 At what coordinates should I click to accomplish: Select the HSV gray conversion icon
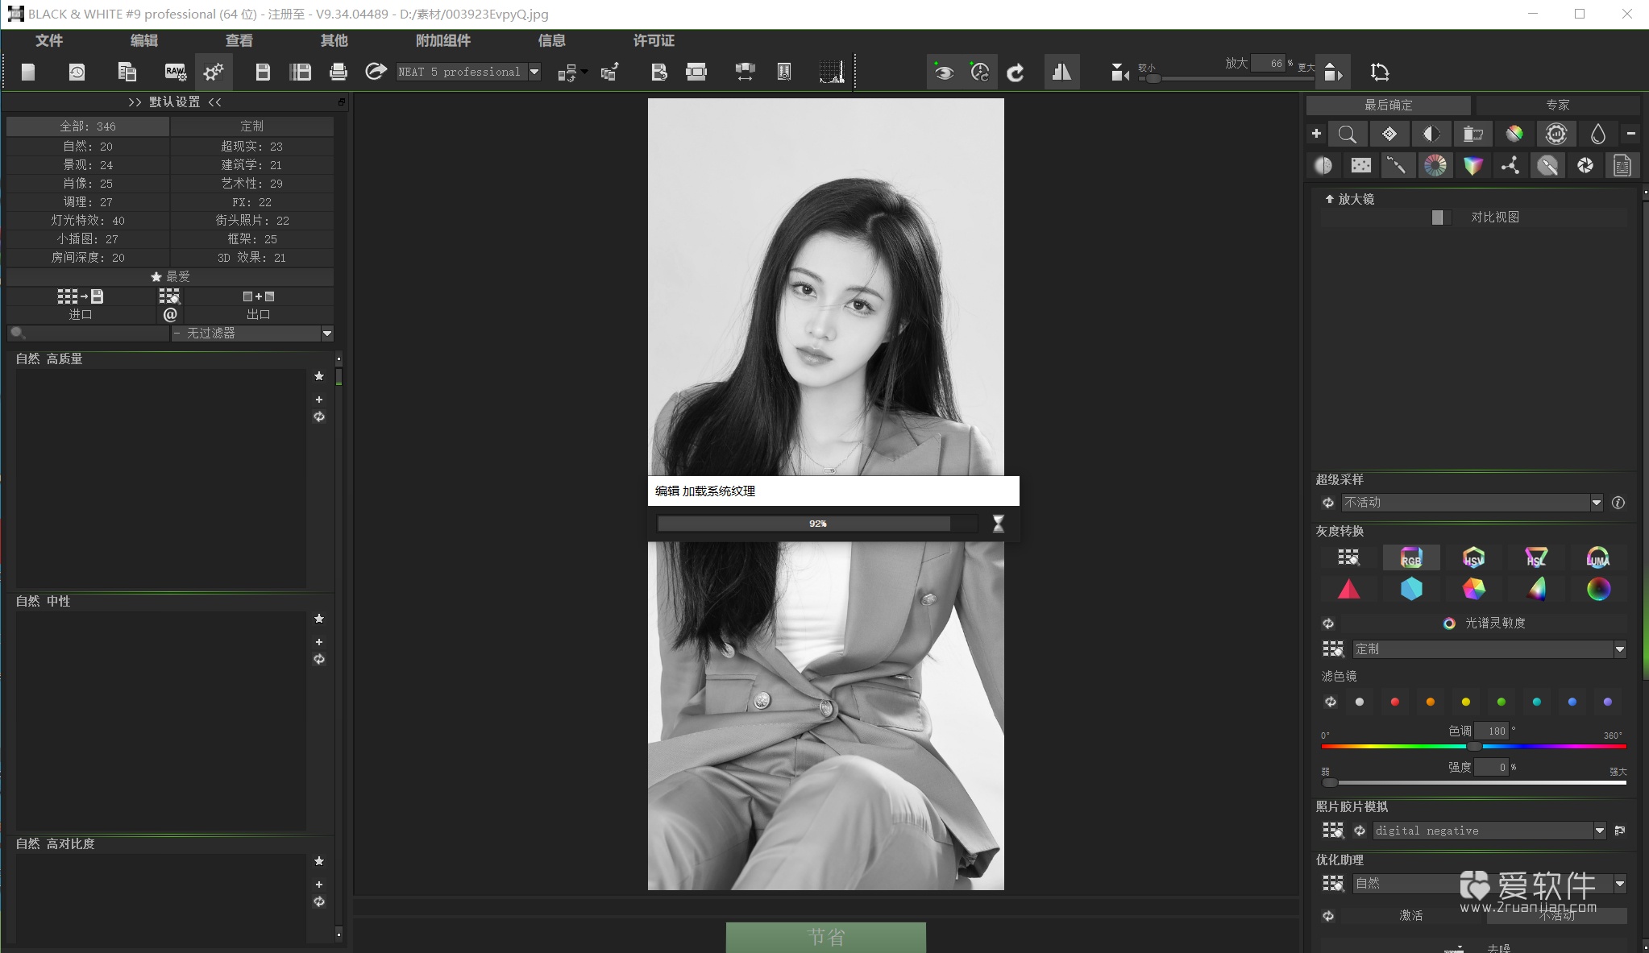tap(1473, 557)
